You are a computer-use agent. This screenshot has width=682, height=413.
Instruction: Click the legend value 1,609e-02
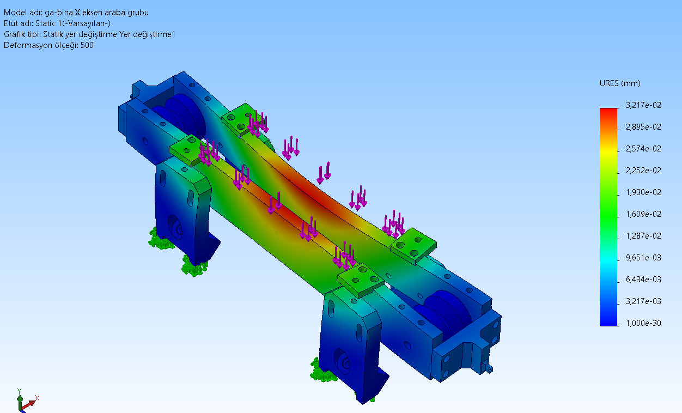pyautogui.click(x=644, y=214)
